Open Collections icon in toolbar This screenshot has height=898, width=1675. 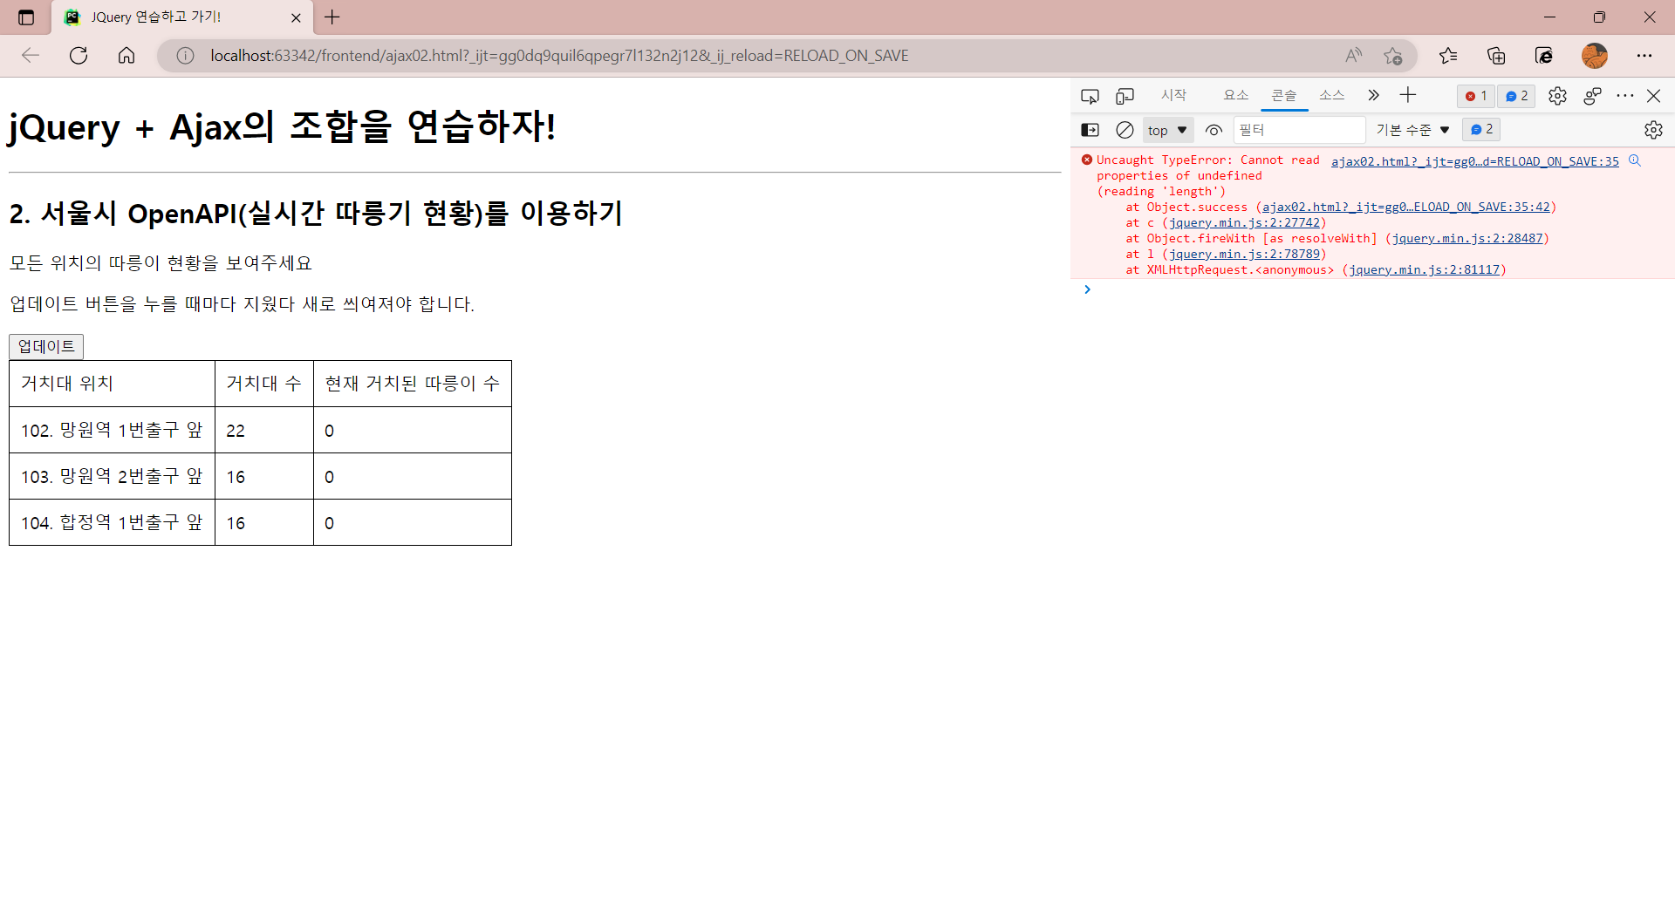(x=1496, y=56)
